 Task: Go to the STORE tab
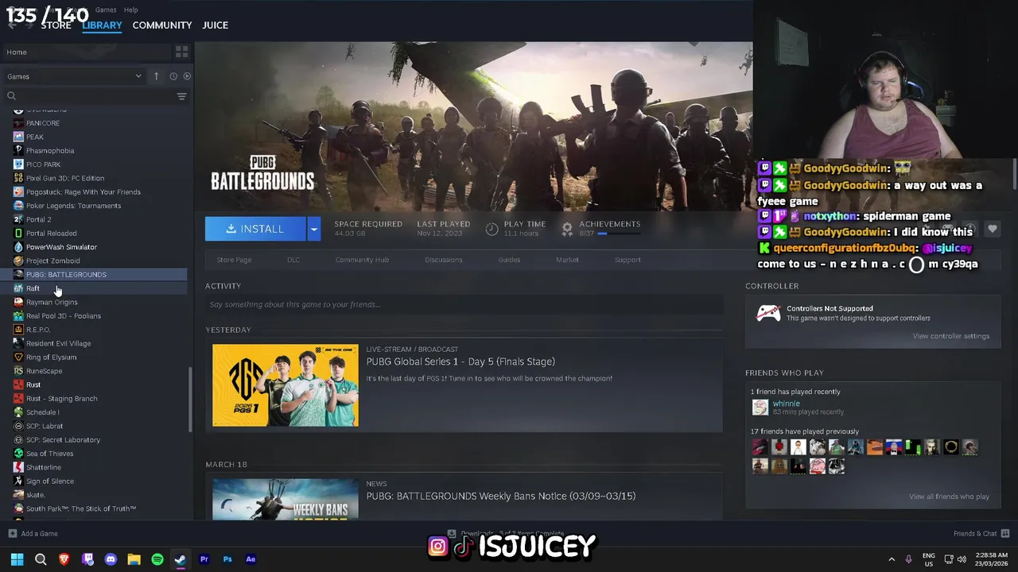coord(56,25)
